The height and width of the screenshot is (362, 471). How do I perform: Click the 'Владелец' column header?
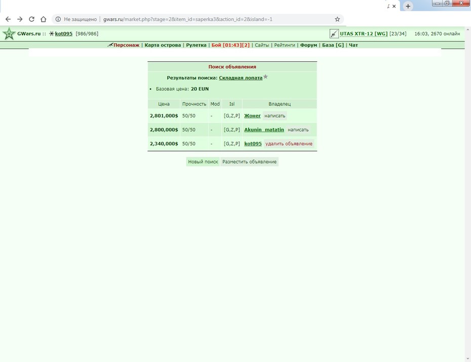click(280, 104)
